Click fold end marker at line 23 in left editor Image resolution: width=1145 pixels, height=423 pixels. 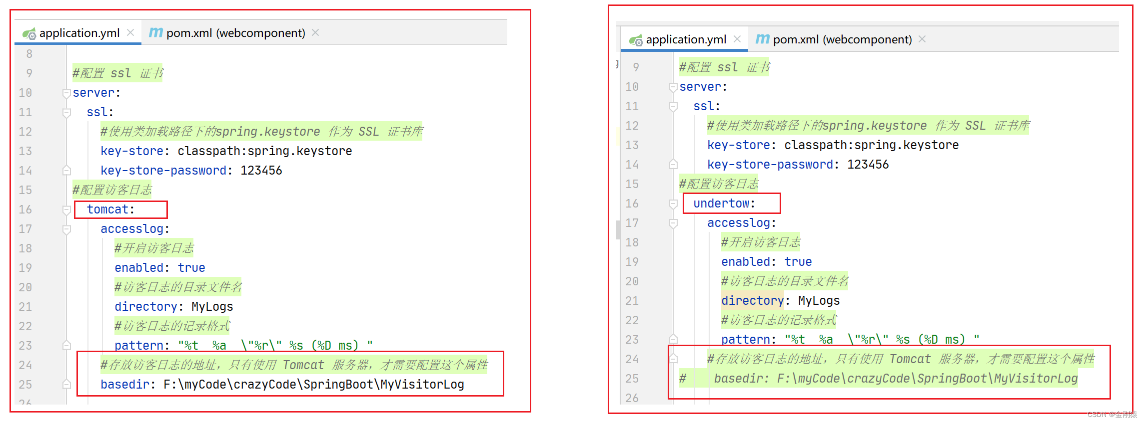[x=66, y=345]
